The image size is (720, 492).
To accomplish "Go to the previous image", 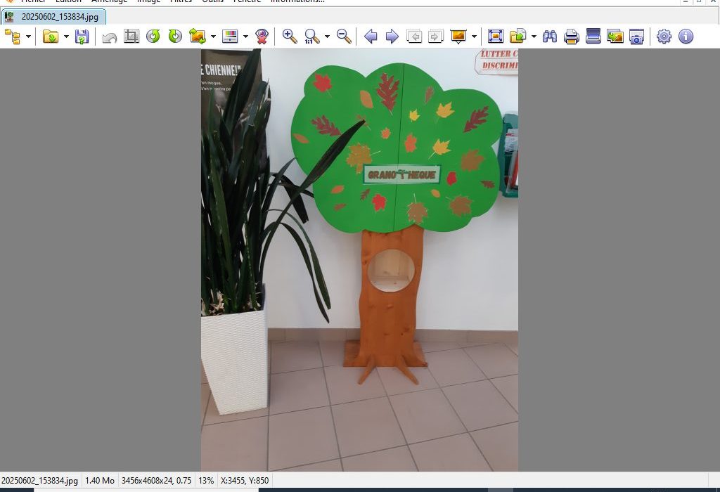I will pyautogui.click(x=370, y=37).
